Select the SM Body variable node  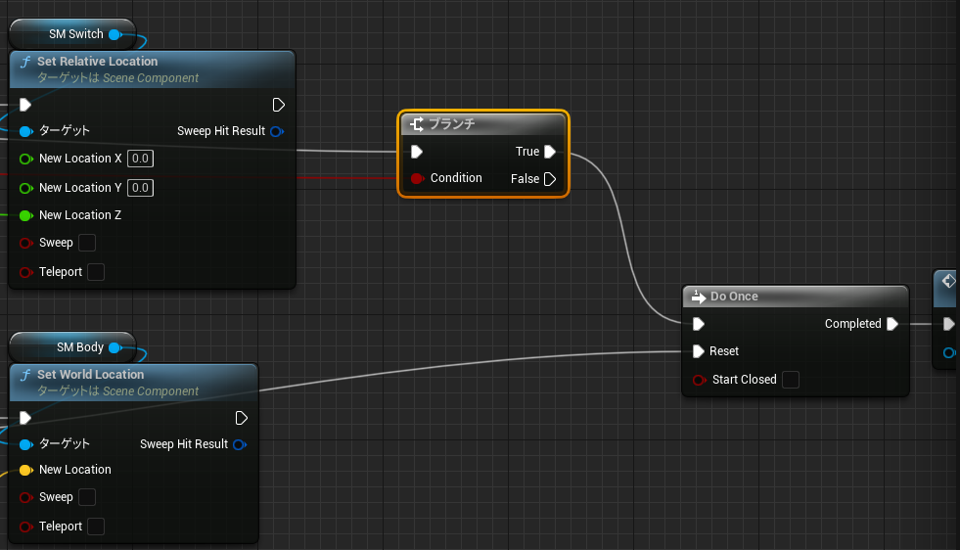click(x=72, y=347)
